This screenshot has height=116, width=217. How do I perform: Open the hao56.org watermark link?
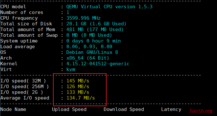(201, 111)
